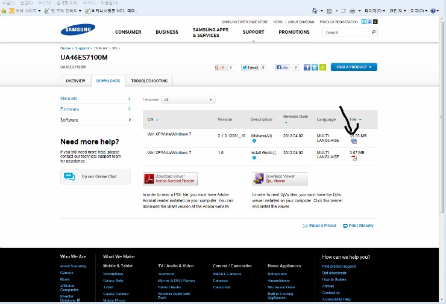Click the square Twitter share icon
This screenshot has width=446, height=304.
pyautogui.click(x=315, y=67)
